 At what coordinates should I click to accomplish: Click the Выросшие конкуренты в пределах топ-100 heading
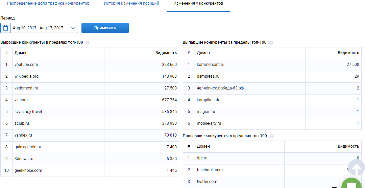[42, 43]
